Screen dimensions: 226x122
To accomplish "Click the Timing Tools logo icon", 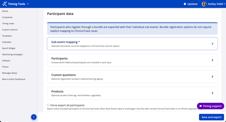I will pos(5,4).
